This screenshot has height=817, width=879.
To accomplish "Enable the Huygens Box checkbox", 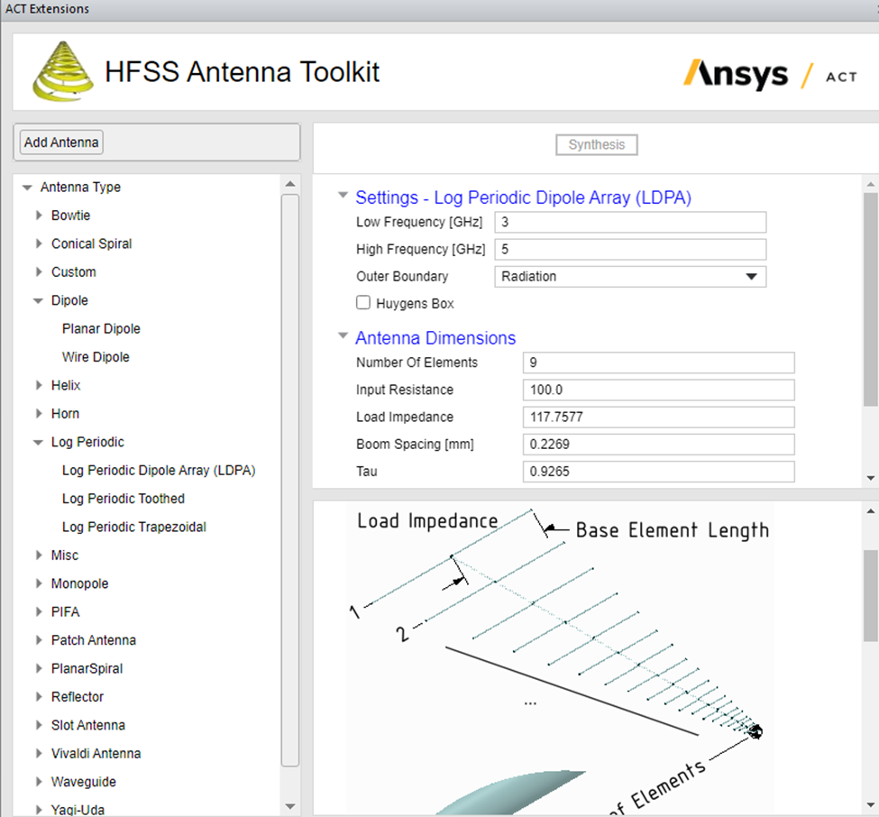I will pos(363,303).
